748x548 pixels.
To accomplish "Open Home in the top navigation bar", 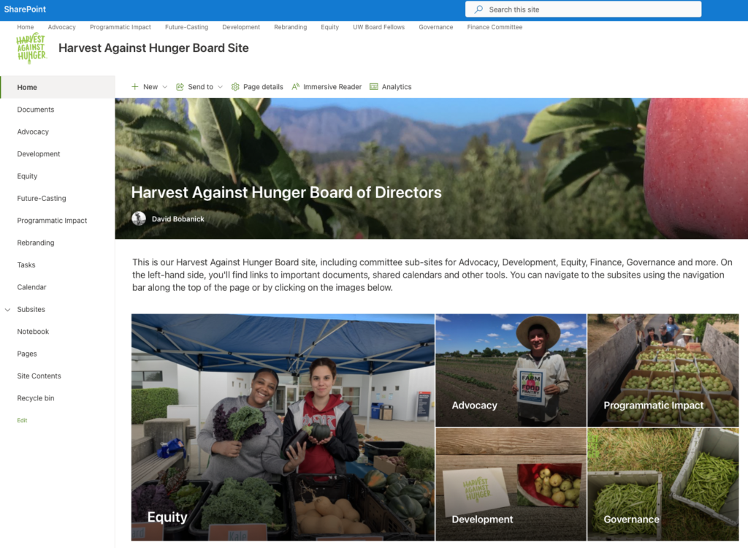I will coord(26,27).
